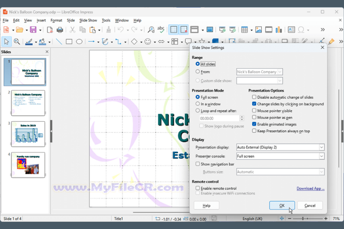Screen dimensions: 344x229
Task: Expand the Save button dropdown arrow
Action: tap(40, 30)
